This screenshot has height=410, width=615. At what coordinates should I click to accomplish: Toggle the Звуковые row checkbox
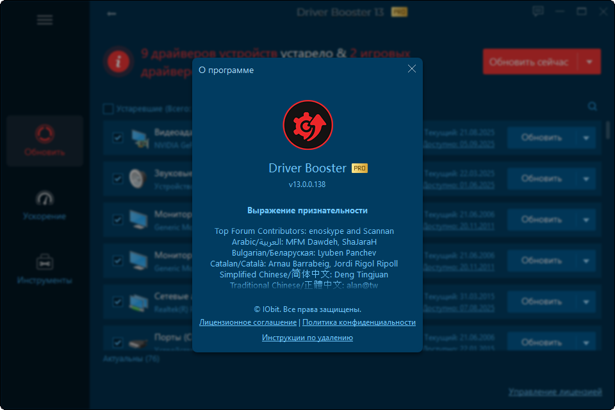pos(117,179)
